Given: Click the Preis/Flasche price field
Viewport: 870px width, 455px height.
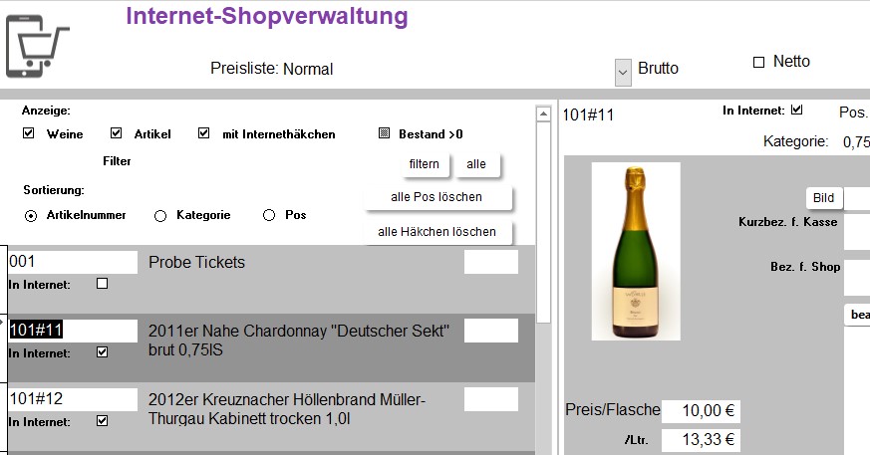Looking at the screenshot, I should click(700, 410).
